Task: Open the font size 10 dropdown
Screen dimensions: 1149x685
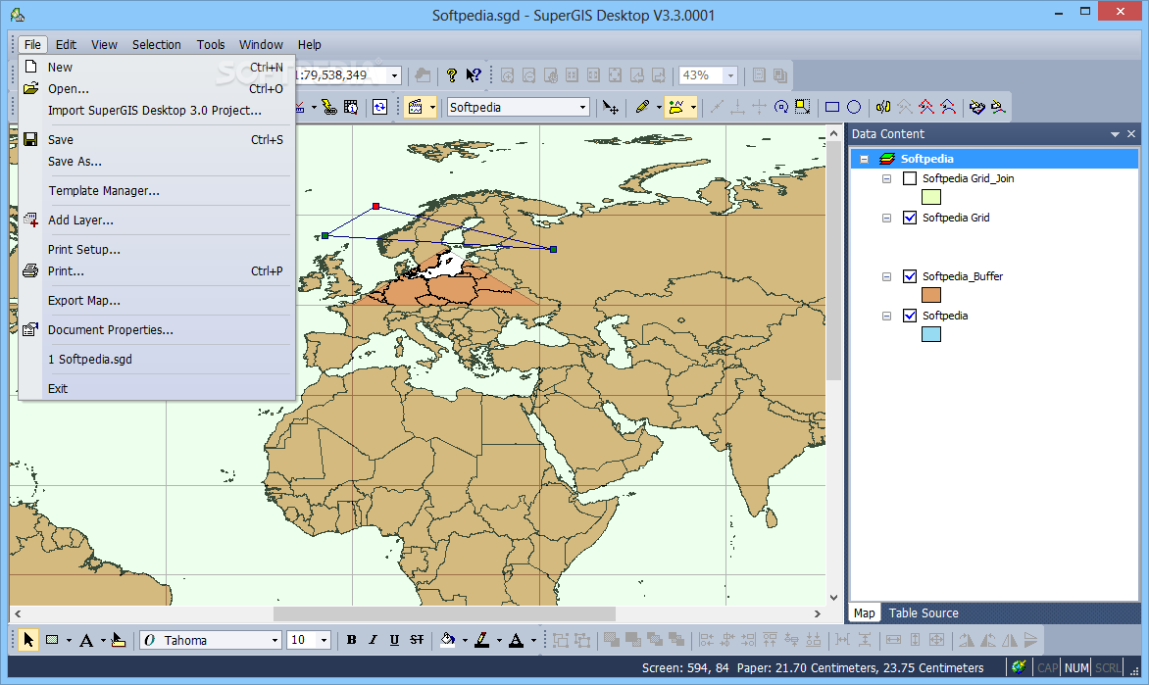Action: point(324,640)
